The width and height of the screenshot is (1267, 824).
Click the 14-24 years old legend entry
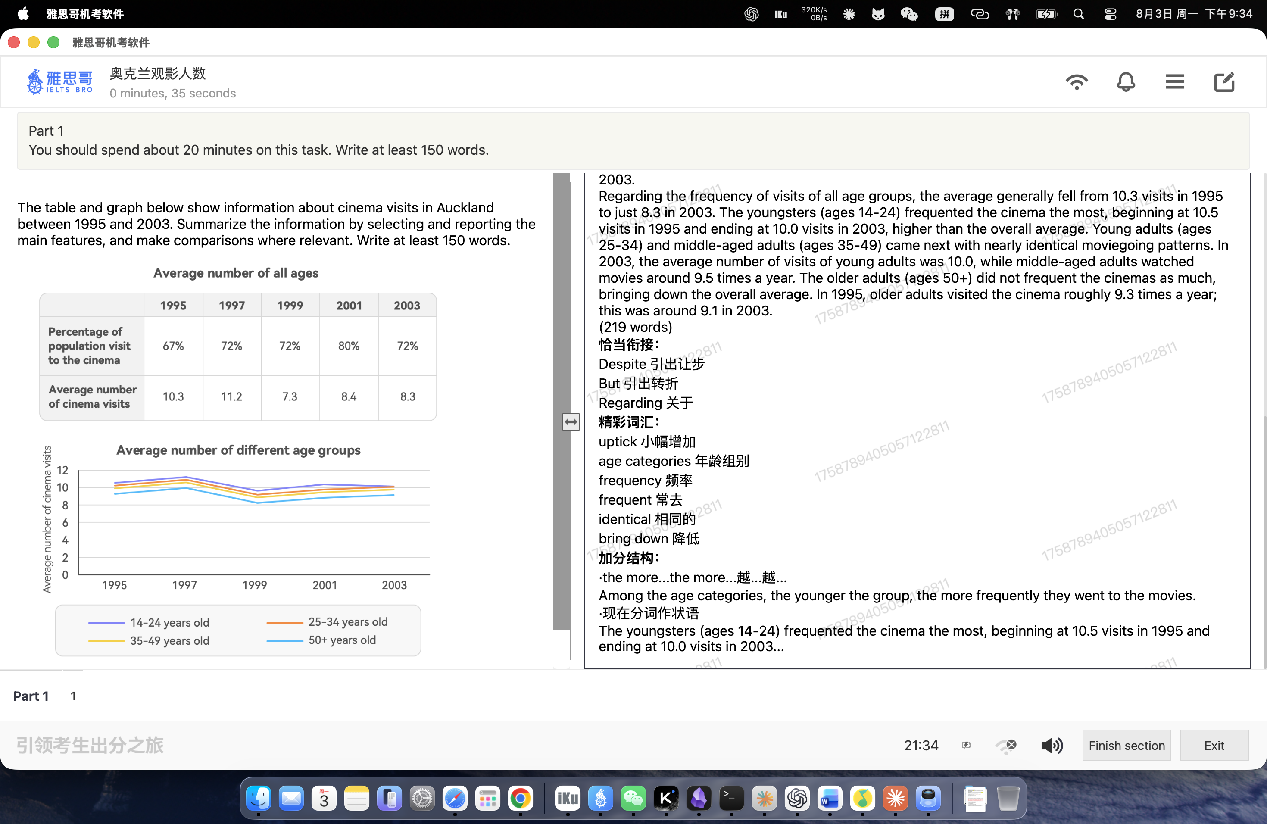149,622
